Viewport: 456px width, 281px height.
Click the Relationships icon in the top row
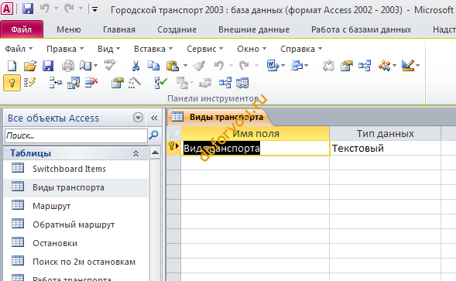[x=365, y=66]
